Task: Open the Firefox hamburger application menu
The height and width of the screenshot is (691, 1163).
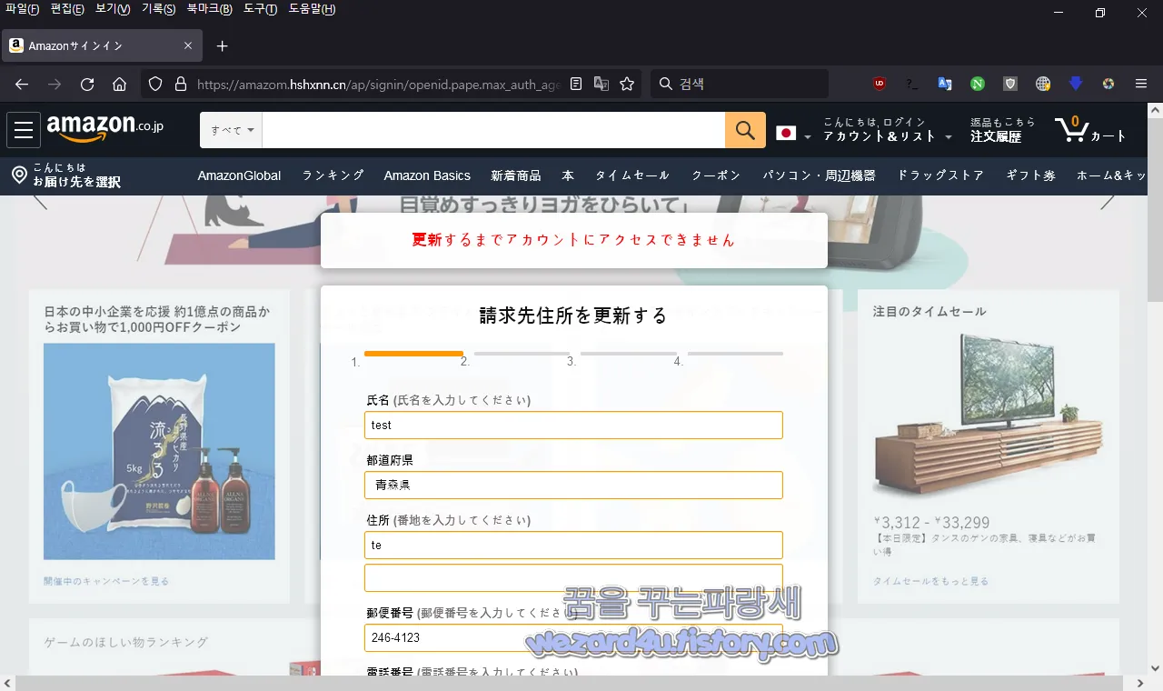Action: pyautogui.click(x=1141, y=84)
